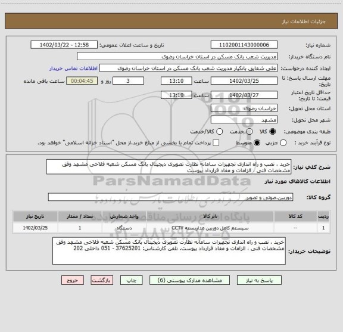343x332 pixels.
Task: Click the چاپ print button
Action: [132, 280]
